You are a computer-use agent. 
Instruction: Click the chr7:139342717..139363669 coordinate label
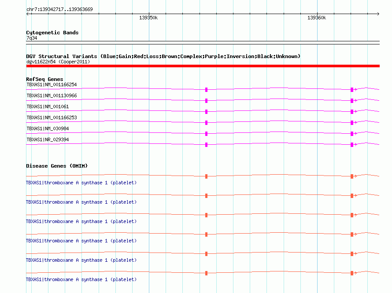(x=59, y=9)
